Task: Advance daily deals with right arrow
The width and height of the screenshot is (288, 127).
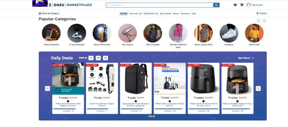Action: [258, 89]
